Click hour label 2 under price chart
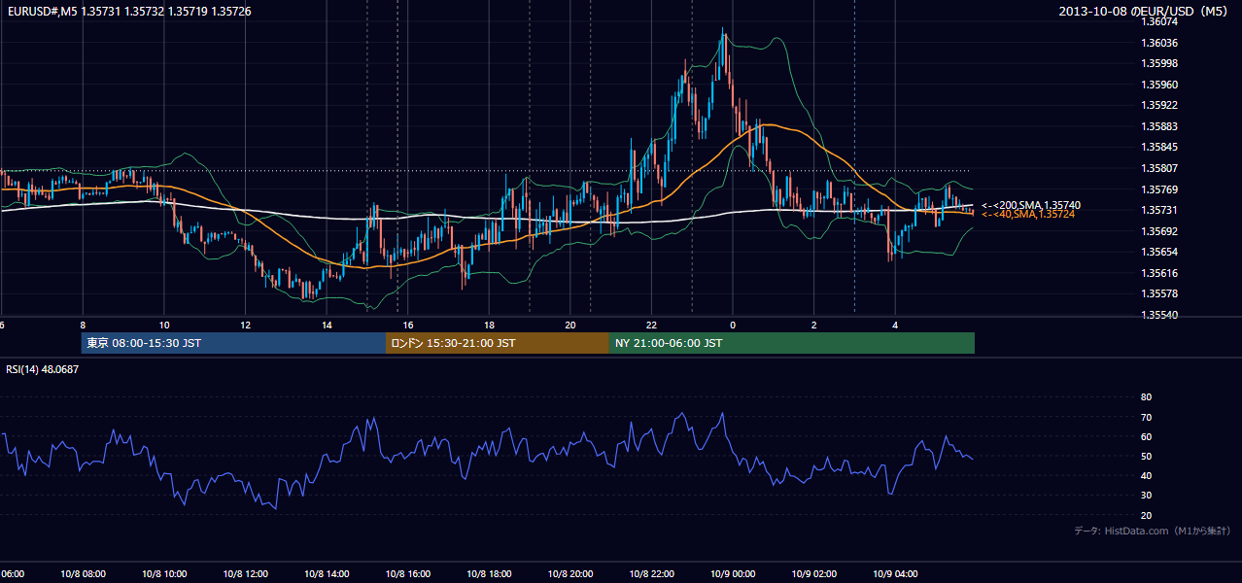 click(814, 326)
